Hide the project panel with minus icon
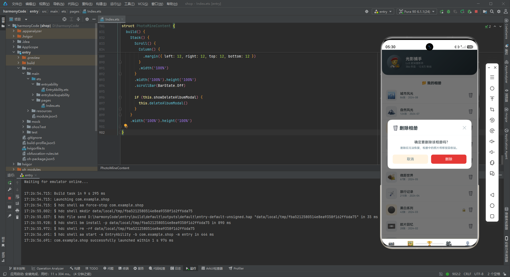 [94, 19]
